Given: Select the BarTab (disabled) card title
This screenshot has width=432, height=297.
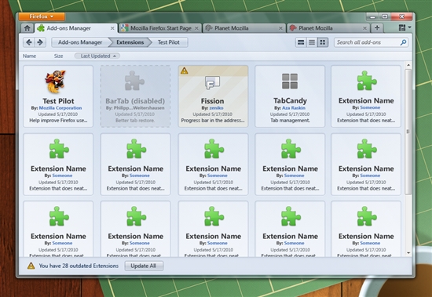Looking at the screenshot, I should click(135, 101).
